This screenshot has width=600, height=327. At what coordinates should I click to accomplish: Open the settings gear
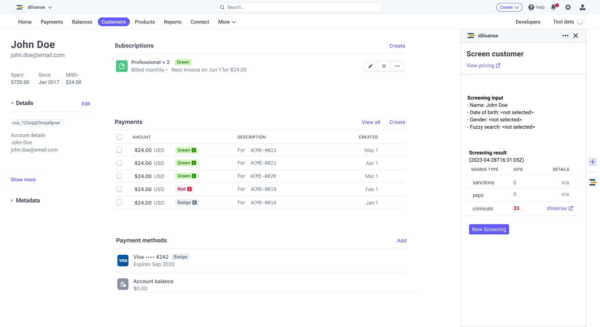coord(568,7)
